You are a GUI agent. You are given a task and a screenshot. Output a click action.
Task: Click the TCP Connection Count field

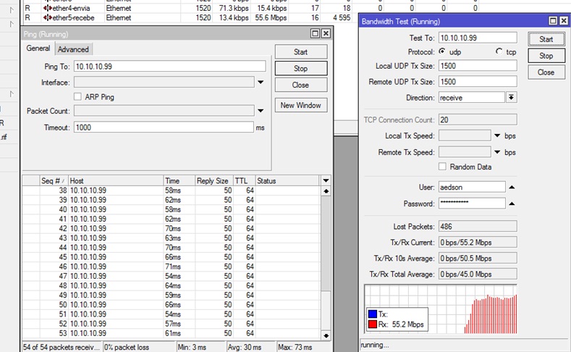click(478, 120)
